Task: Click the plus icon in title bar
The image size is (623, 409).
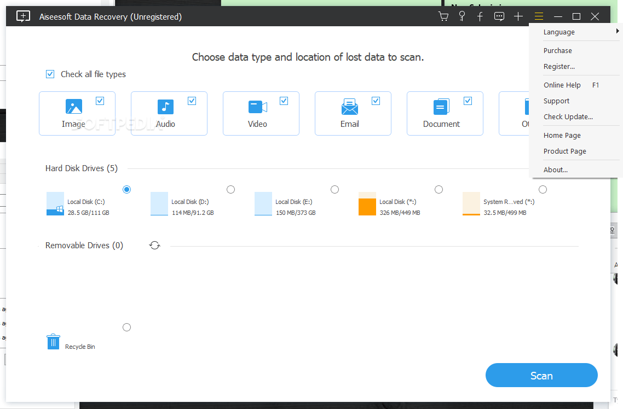Action: [x=518, y=16]
